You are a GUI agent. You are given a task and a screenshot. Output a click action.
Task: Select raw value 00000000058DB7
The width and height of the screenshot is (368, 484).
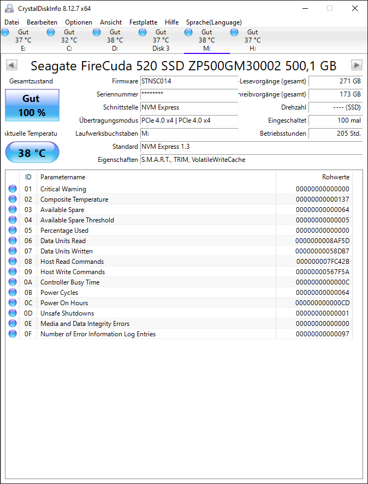(322, 251)
